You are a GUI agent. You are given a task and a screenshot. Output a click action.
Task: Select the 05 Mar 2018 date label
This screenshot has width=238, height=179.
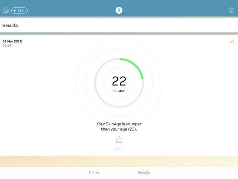point(12,42)
